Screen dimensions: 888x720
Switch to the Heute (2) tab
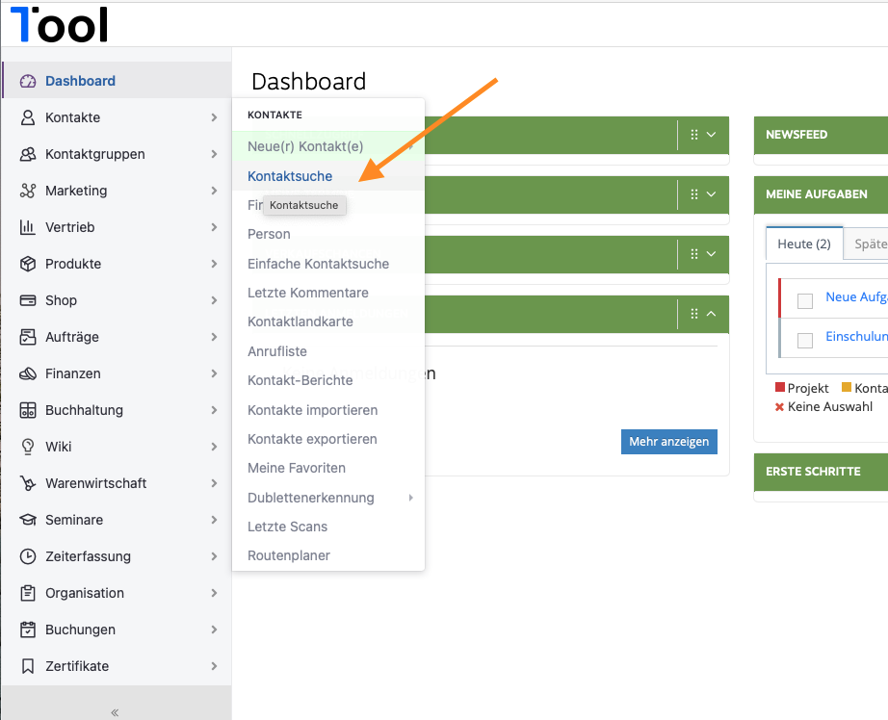click(804, 244)
